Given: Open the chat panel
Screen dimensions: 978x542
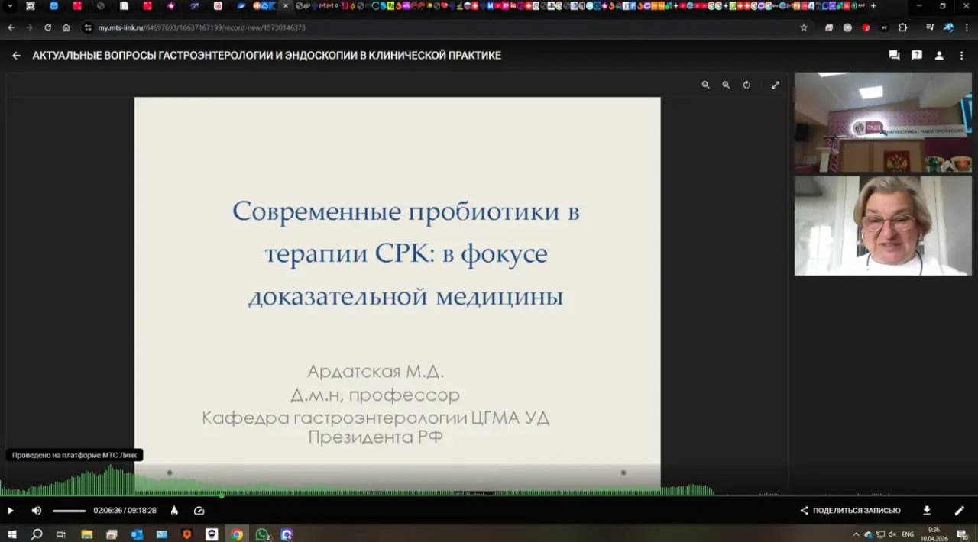Looking at the screenshot, I should click(x=894, y=56).
